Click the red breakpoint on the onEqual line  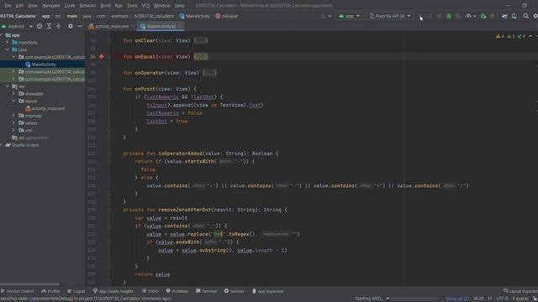coord(102,56)
